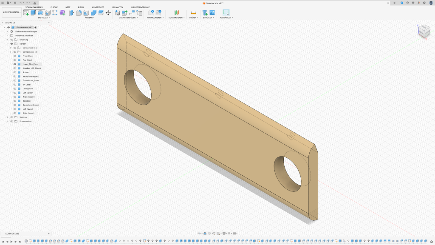Click the measure icon under Prüfen
Screen dimensions: 435x245
(193, 13)
